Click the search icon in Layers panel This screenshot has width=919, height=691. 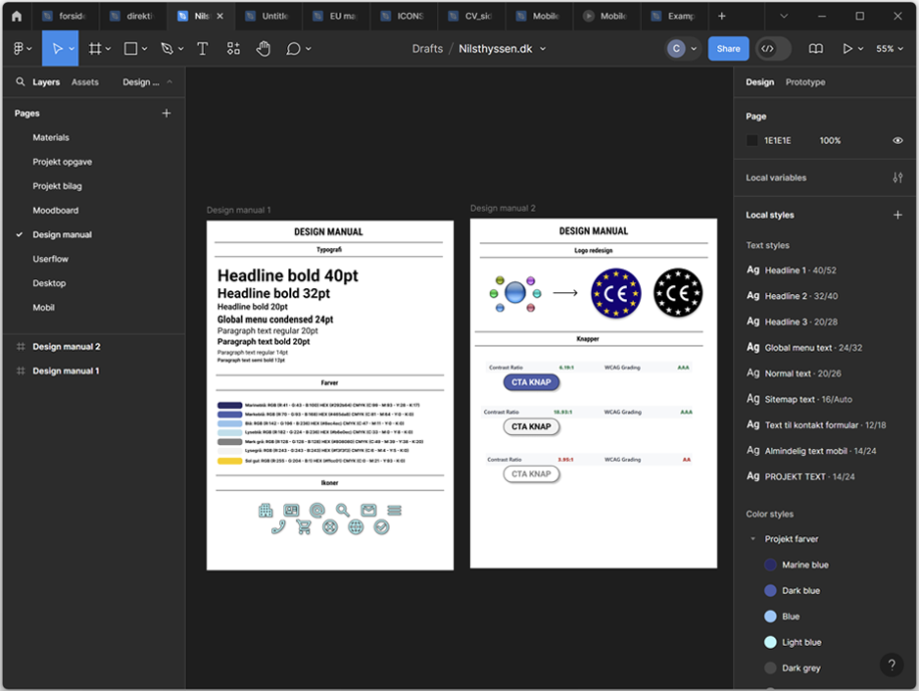[20, 82]
